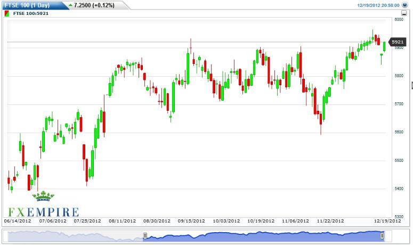Click the green up-arrow price change icon
Viewport: 413px width, 245px height.
click(x=71, y=5)
